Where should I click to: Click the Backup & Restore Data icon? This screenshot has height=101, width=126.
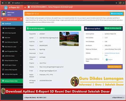pyautogui.click(x=3, y=81)
